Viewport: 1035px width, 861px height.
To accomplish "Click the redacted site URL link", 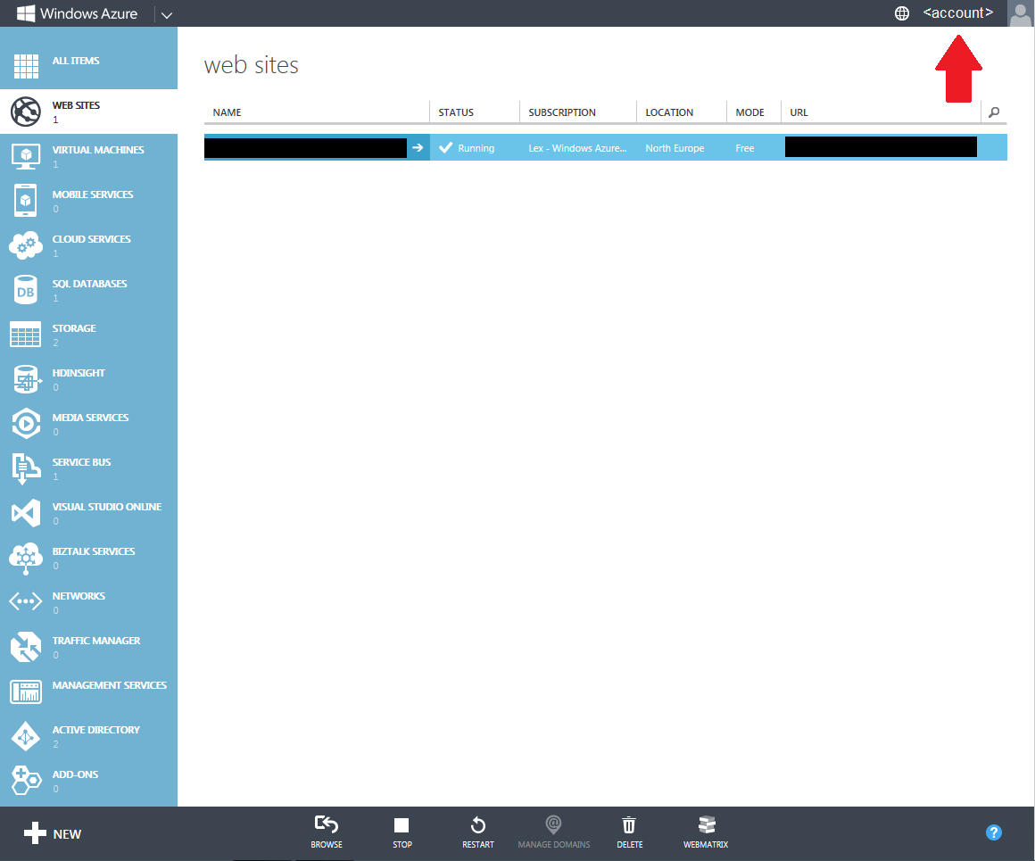I will [881, 147].
